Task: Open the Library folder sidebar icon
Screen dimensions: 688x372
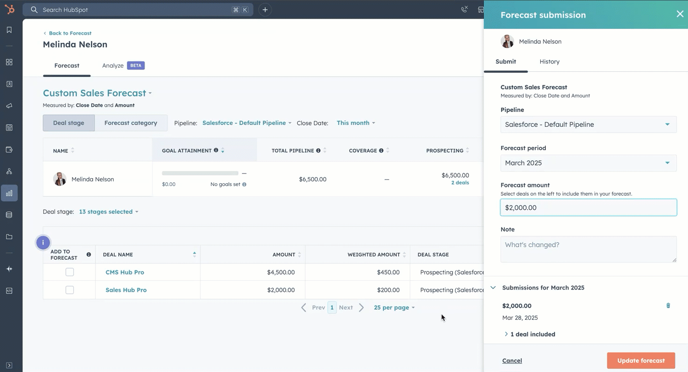Action: point(9,237)
